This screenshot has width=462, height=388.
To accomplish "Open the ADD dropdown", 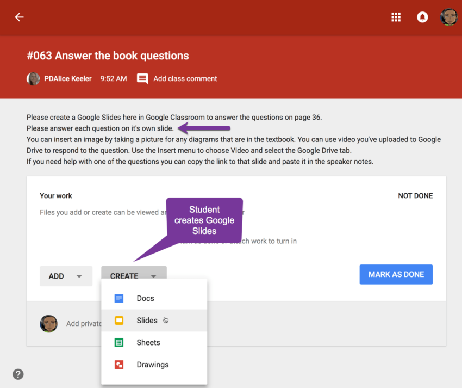I will click(66, 276).
